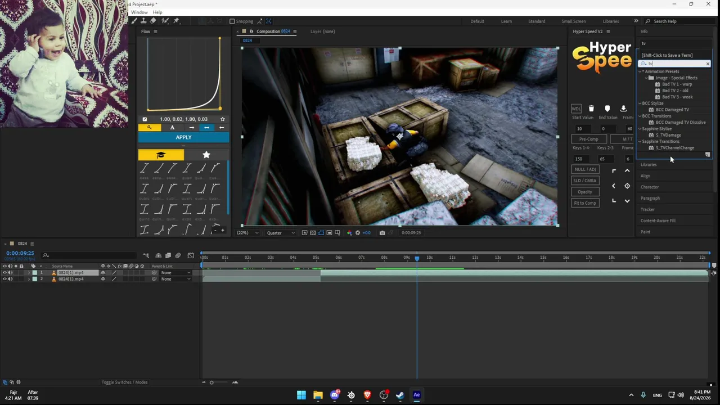
Task: Click the graph editor icon in the timeline
Action: [x=191, y=256]
